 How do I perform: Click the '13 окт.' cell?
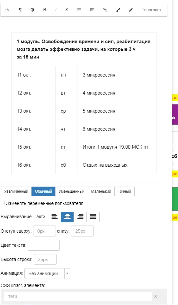tap(33, 111)
